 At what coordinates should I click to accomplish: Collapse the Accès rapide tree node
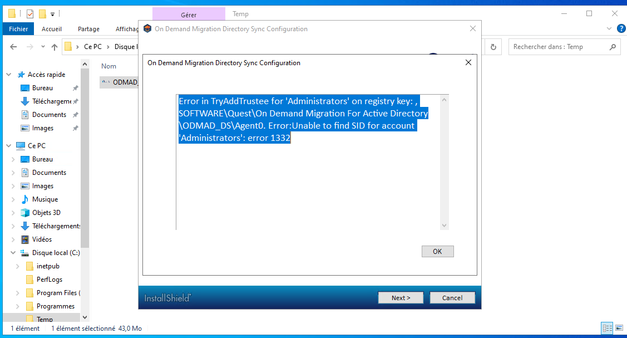tap(9, 75)
